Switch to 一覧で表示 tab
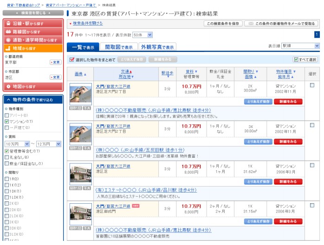Image resolution: width=324 pixels, height=245 pixels. pyautogui.click(x=83, y=47)
